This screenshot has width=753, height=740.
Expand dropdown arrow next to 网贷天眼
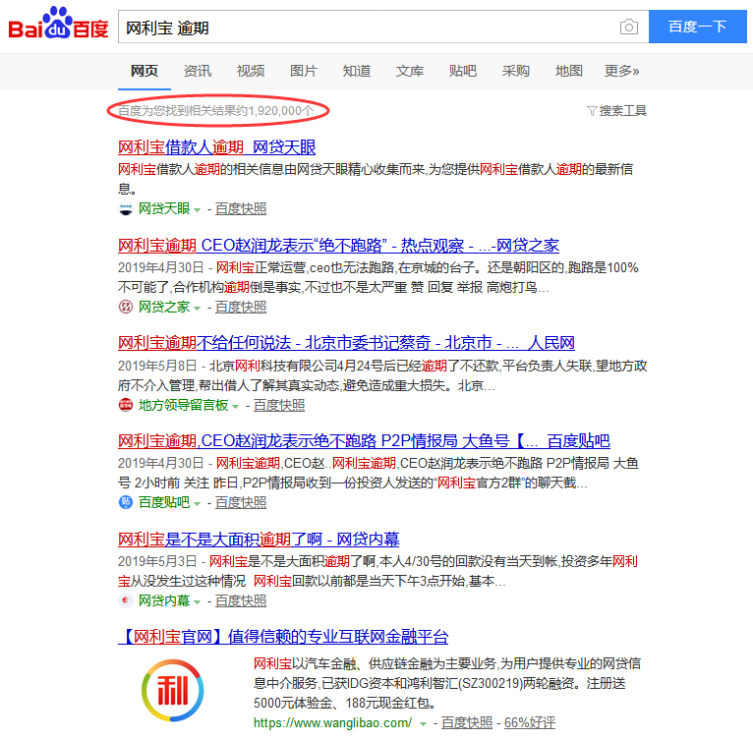(x=197, y=210)
